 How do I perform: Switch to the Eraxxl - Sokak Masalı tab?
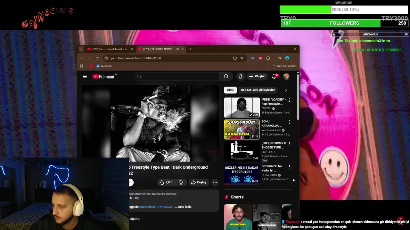click(x=110, y=49)
